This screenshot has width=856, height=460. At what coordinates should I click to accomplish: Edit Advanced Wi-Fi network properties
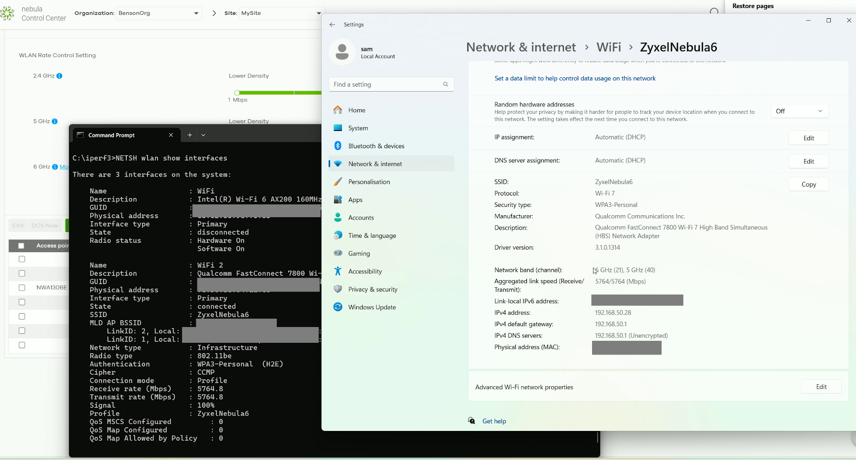821,387
